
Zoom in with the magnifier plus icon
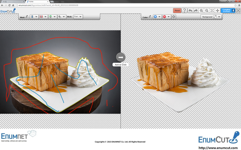(x=201, y=11)
